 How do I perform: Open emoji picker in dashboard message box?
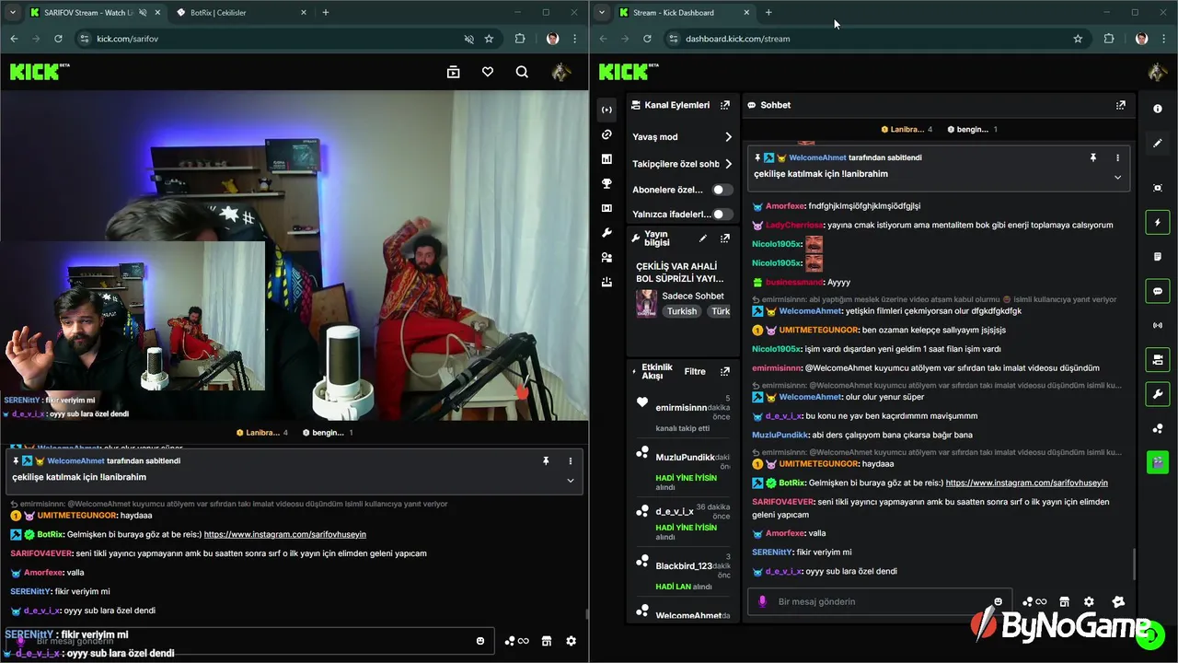pos(998,601)
